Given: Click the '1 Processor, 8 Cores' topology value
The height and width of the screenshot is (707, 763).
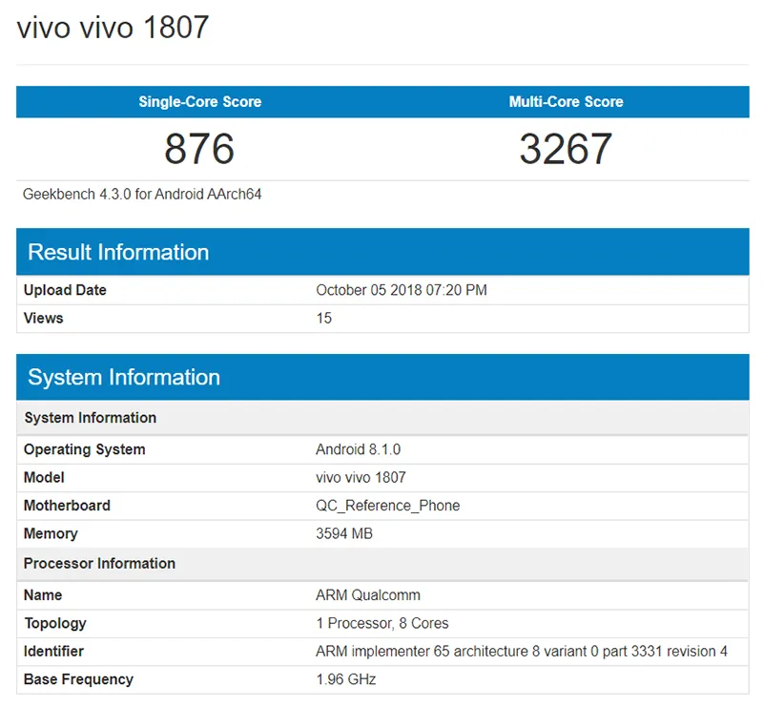Looking at the screenshot, I should point(381,623).
